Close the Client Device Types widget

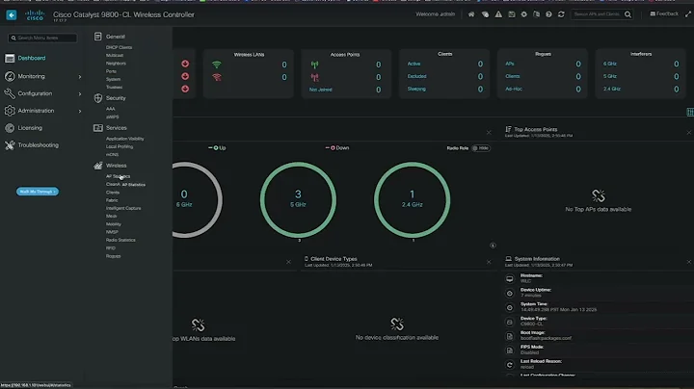point(489,262)
